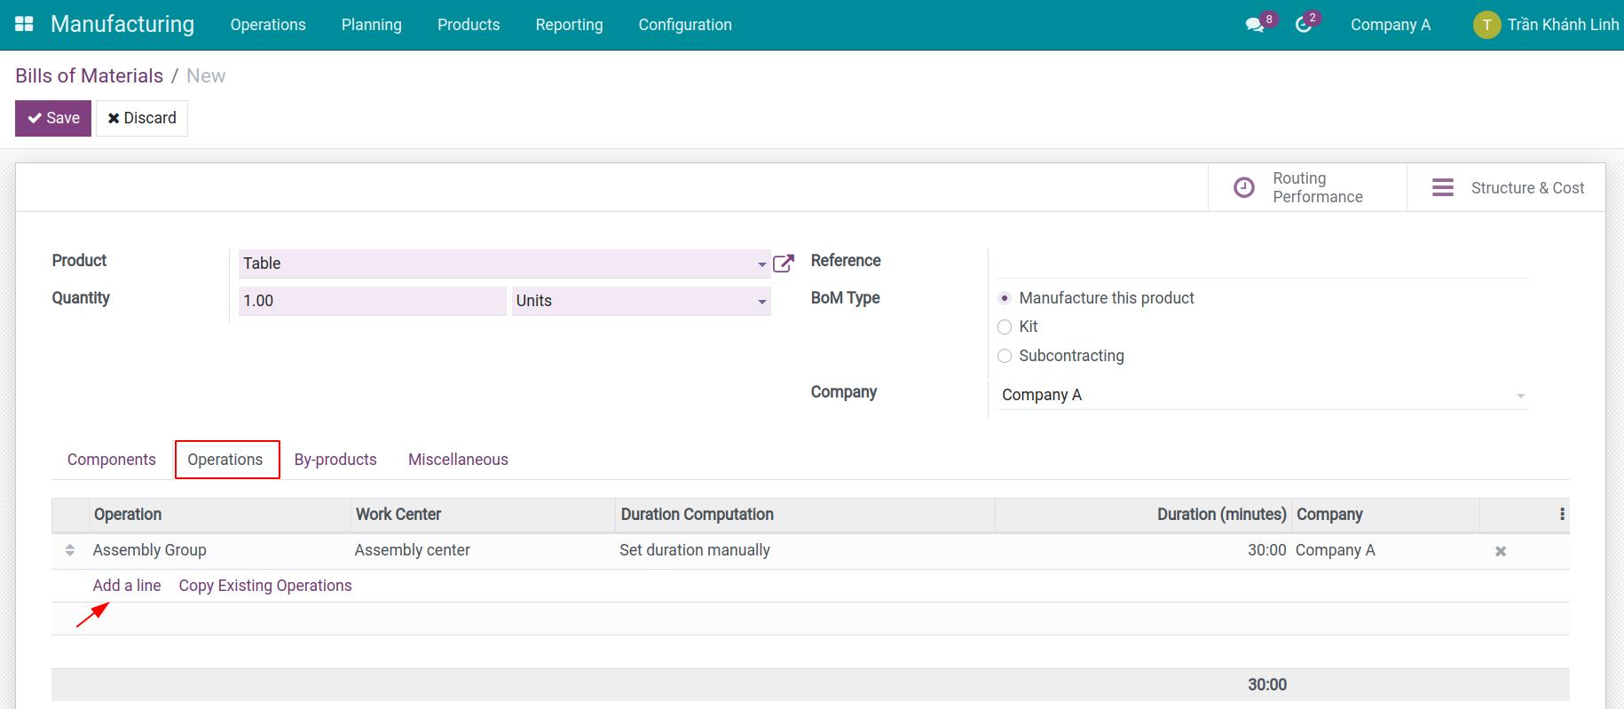Switch to the Miscellaneous tab
Screen dimensions: 1624x709
click(x=458, y=460)
